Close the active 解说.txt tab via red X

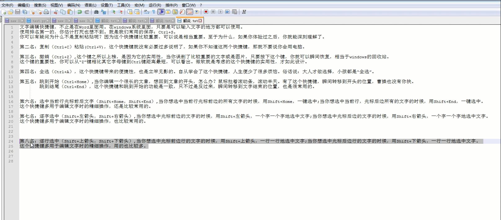click(200, 20)
